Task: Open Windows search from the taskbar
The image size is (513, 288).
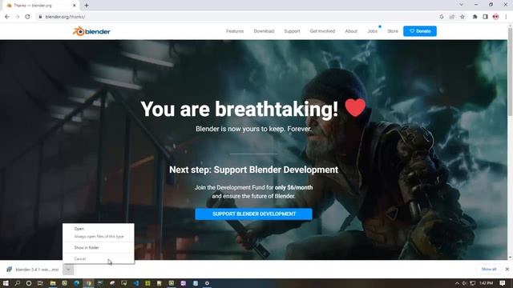Action: point(18,283)
